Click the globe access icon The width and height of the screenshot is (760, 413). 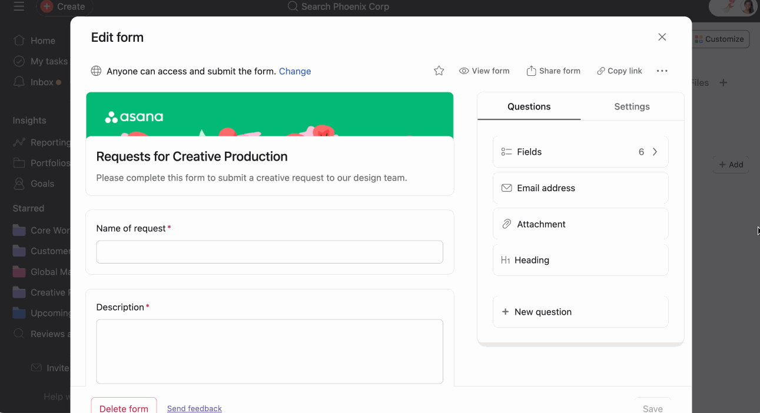(x=96, y=71)
